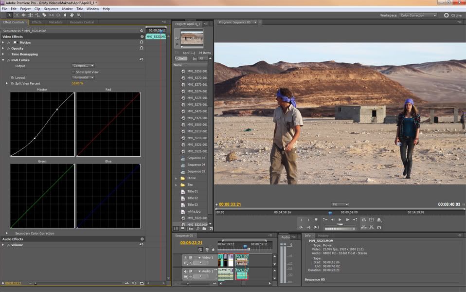Open the Workspace Color Correction dropdown
Viewport: 466px width, 292px height.
tap(418, 16)
